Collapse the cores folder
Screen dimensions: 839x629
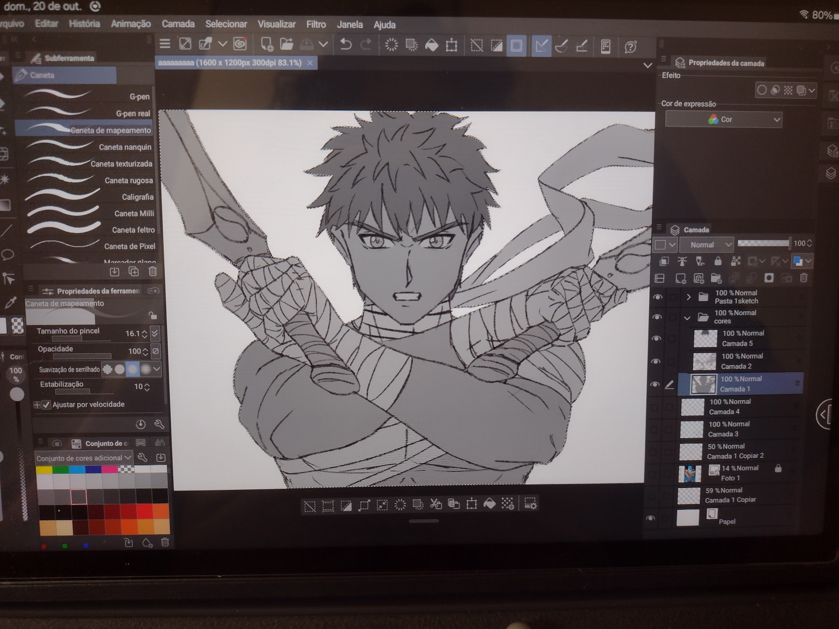point(687,318)
